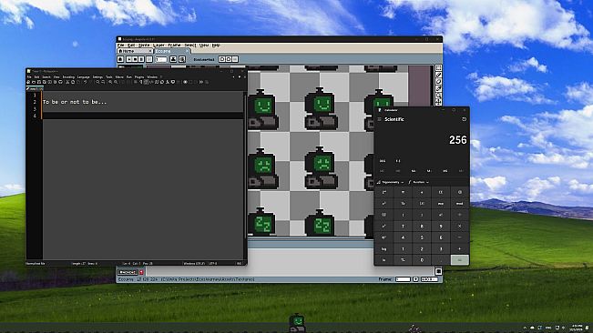
Task: Click the exp button in Calculator
Action: (x=441, y=204)
